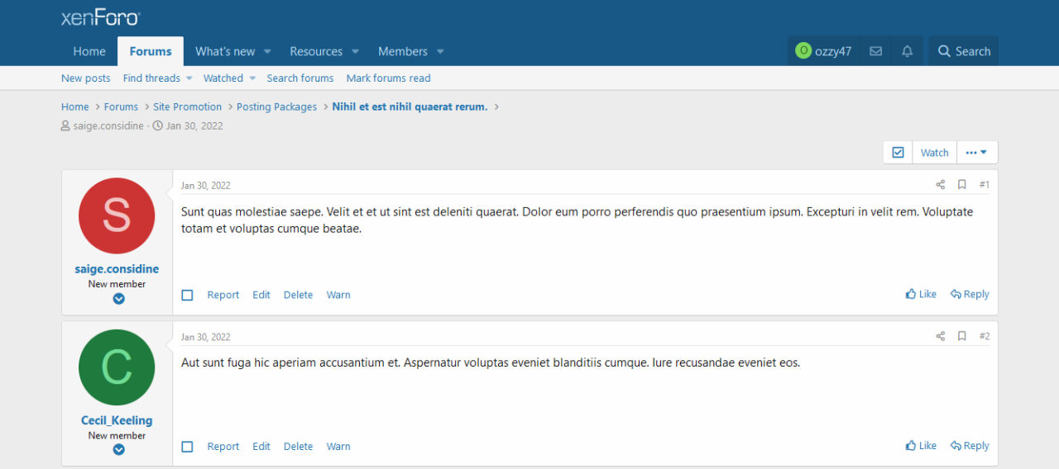Bookmark post #1 using bookmark icon
The image size is (1059, 469).
(961, 185)
